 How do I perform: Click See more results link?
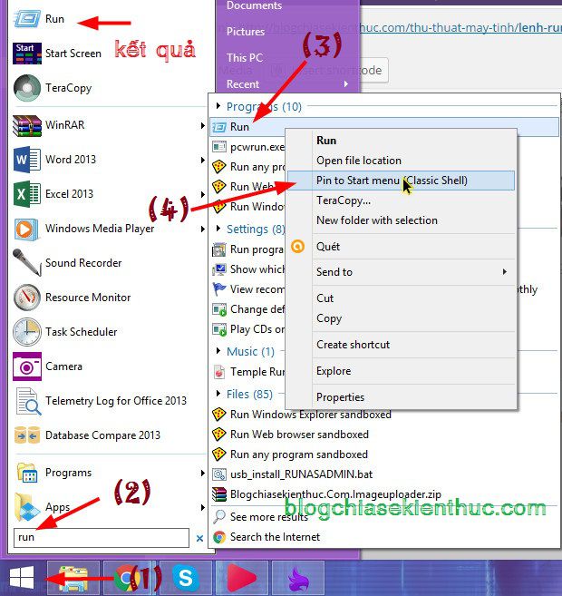[269, 517]
